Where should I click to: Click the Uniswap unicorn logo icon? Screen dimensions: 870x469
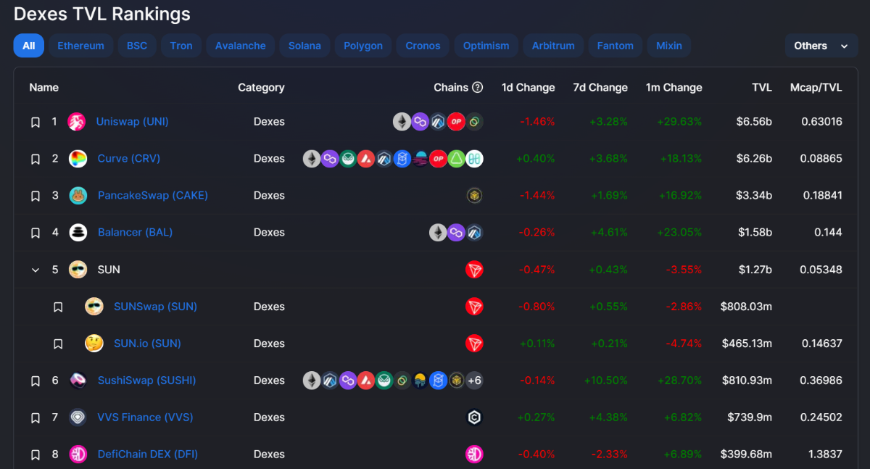click(x=77, y=122)
